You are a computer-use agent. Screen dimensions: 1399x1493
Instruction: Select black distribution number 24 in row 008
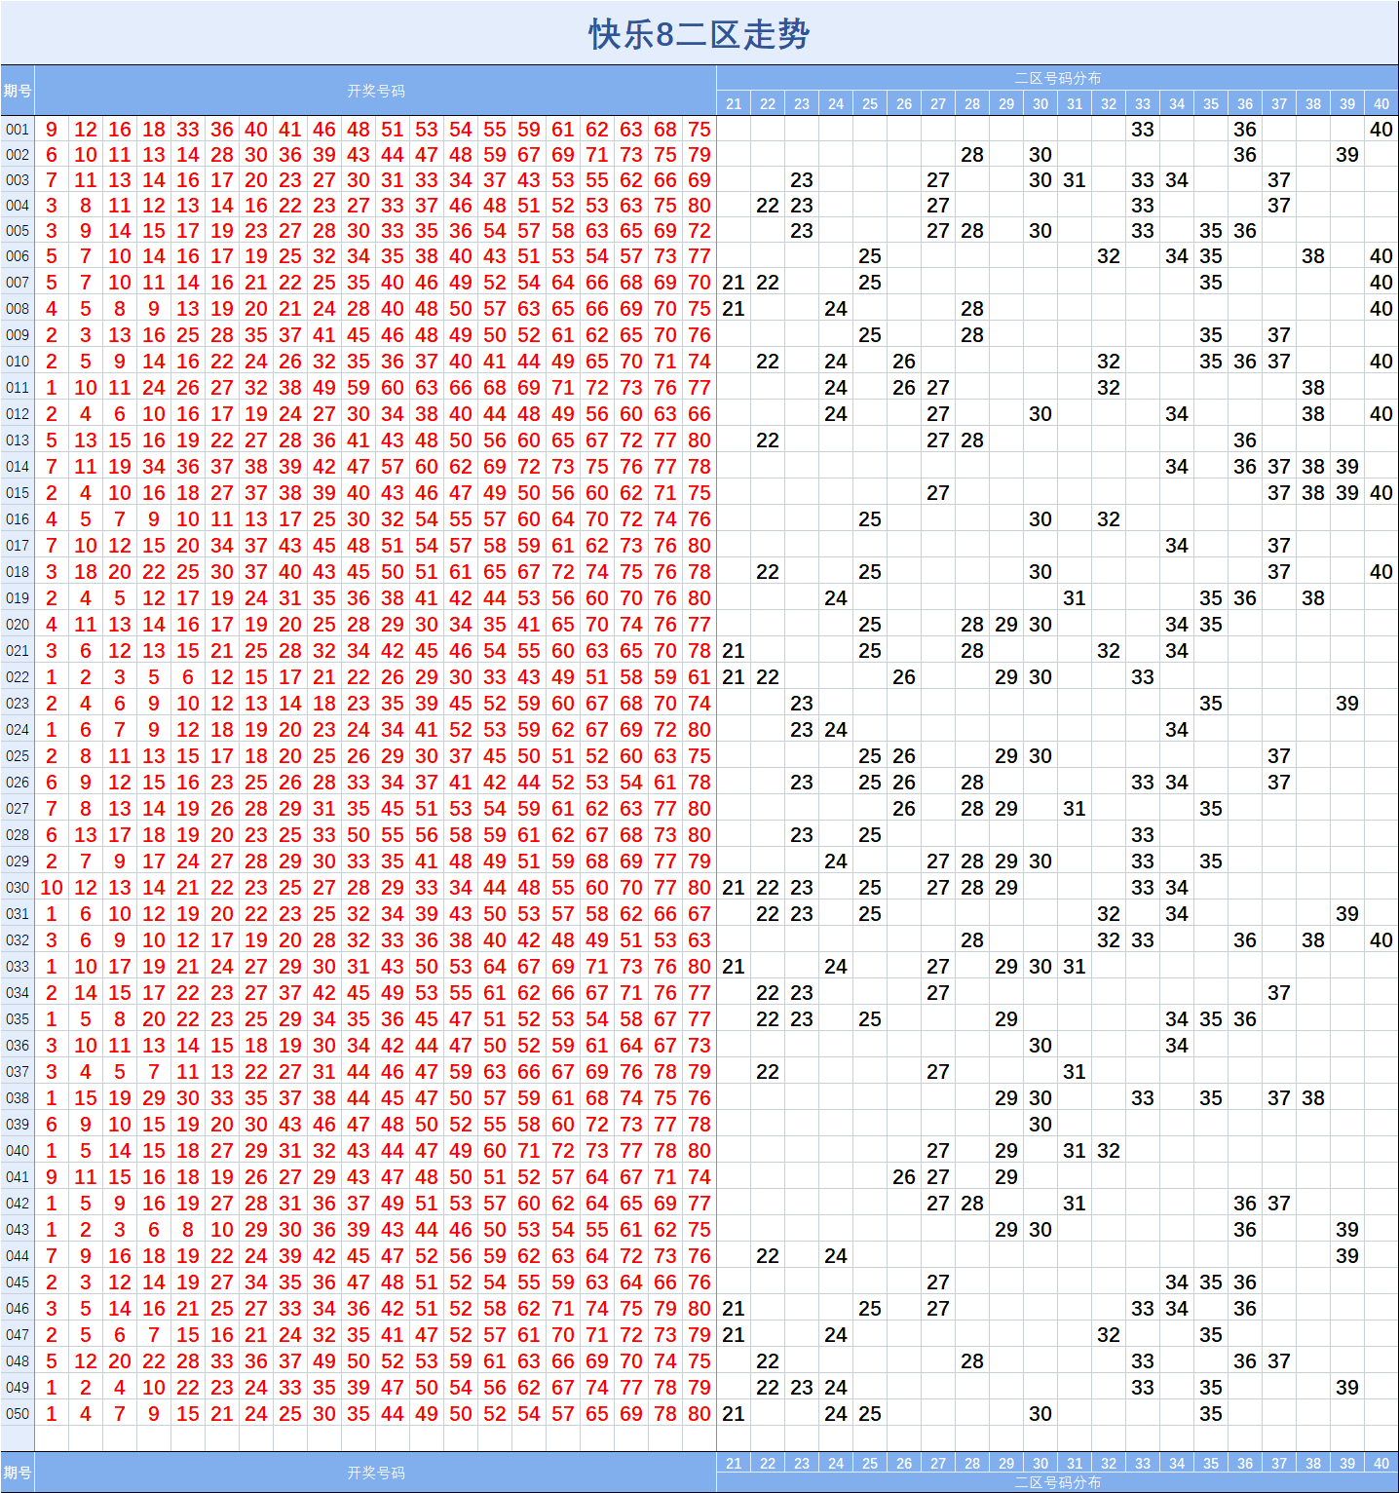tap(836, 309)
